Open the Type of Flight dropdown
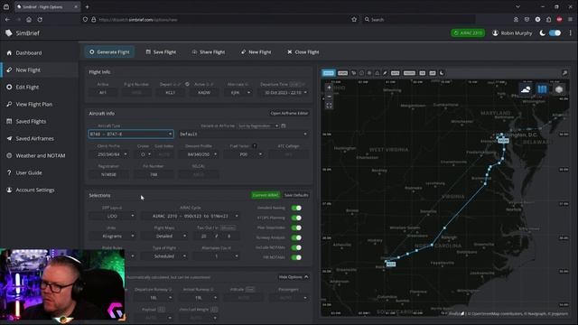Screen dimensions: 578x325 click(x=164, y=256)
